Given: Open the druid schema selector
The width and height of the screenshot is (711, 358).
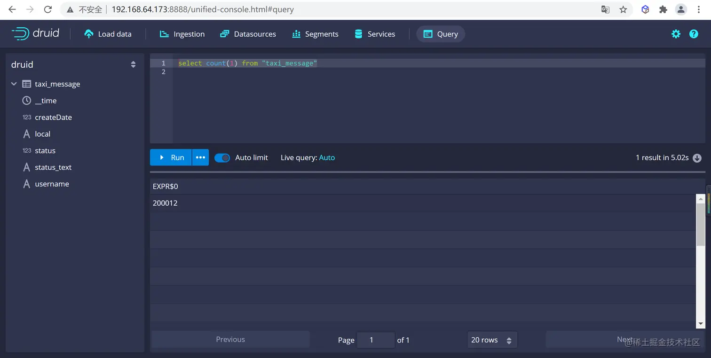Looking at the screenshot, I should (x=74, y=64).
